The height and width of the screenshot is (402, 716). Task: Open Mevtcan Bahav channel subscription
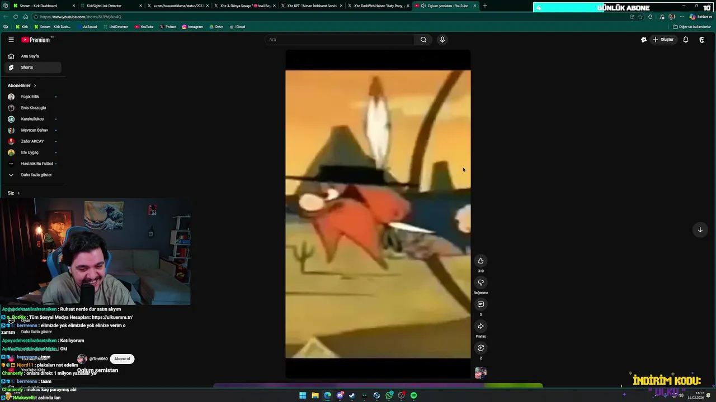tap(32, 130)
